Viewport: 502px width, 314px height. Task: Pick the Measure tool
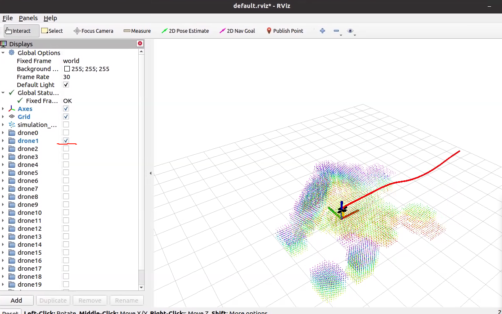[x=137, y=31]
